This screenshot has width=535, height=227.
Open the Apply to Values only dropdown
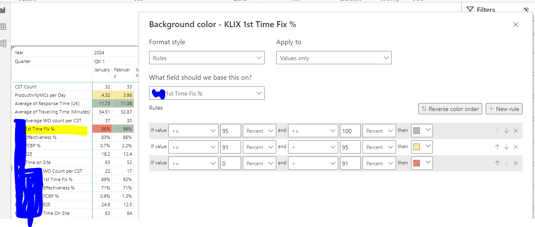[334, 58]
